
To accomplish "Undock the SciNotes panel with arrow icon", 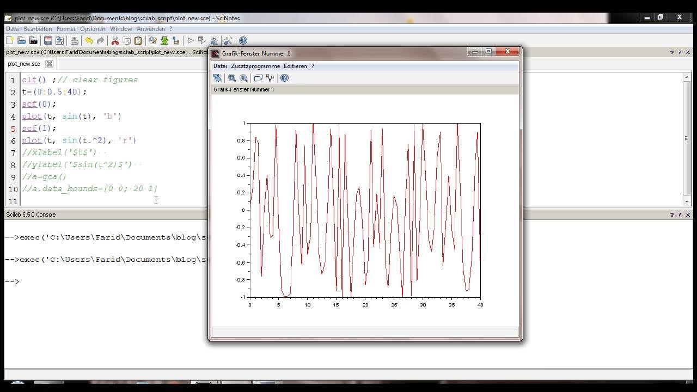I will tap(680, 52).
